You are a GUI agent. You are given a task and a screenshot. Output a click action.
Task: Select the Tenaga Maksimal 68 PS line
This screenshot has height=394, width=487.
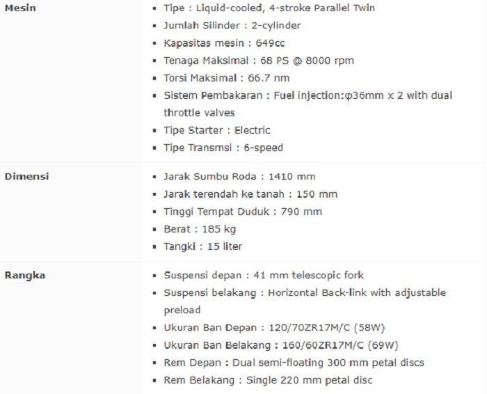click(259, 61)
